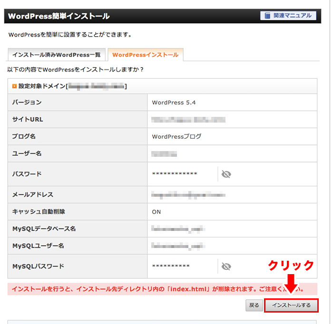Click the WordPressブログ blog name value
Viewport: 333px width, 324px height.
[176, 136]
